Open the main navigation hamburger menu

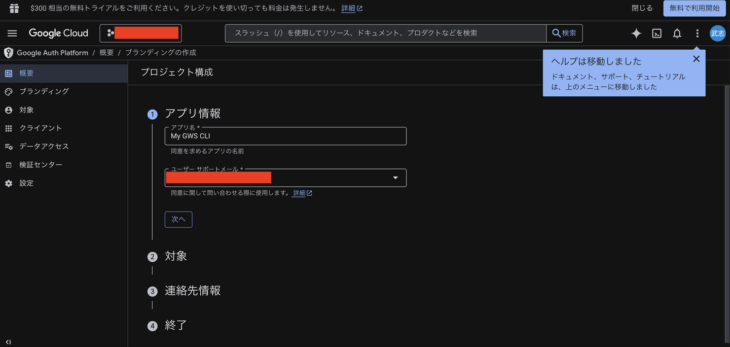pos(12,33)
